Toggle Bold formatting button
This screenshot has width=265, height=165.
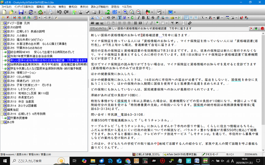[x=143, y=18]
